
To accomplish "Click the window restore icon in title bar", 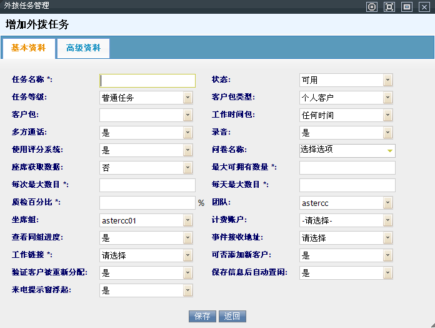I will [407, 7].
